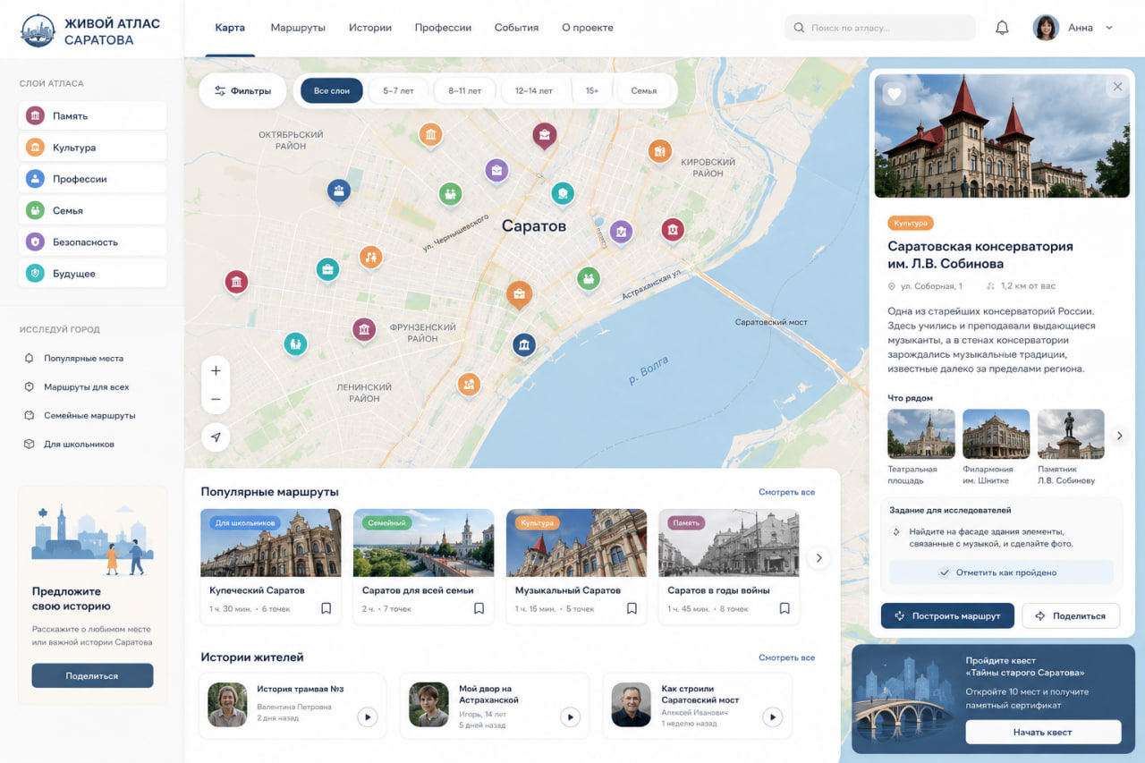Viewport: 1145px width, 763px height.
Task: Toggle the Семья layer
Action: click(x=92, y=210)
